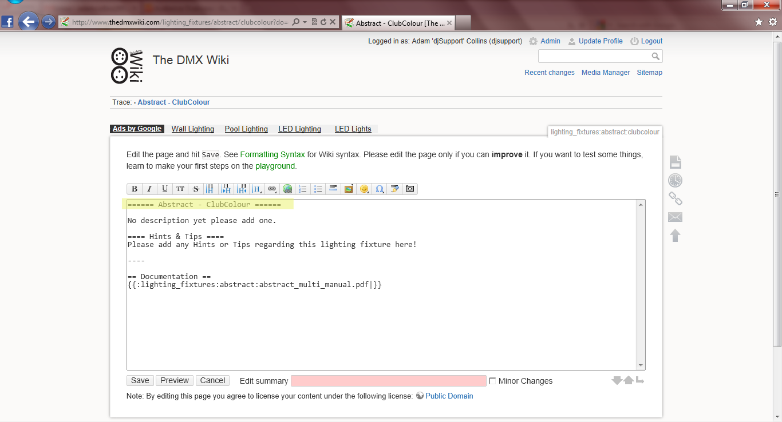Image resolution: width=782 pixels, height=422 pixels.
Task: Jump back to top with up arrow
Action: coord(676,235)
